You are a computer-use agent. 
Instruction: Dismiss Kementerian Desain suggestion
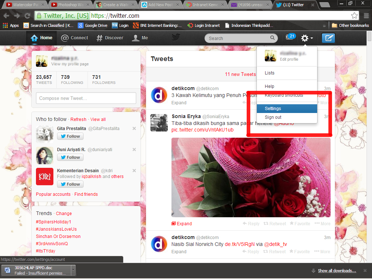(134, 171)
